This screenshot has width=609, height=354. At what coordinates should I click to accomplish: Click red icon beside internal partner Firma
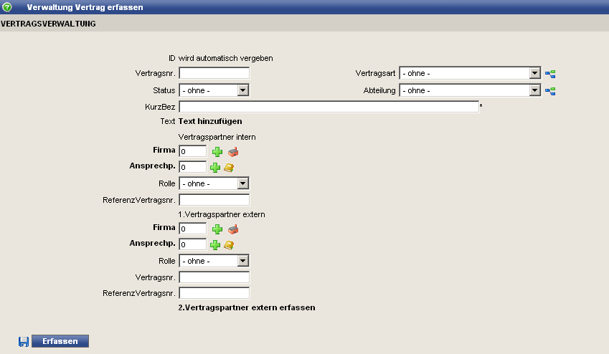(232, 151)
